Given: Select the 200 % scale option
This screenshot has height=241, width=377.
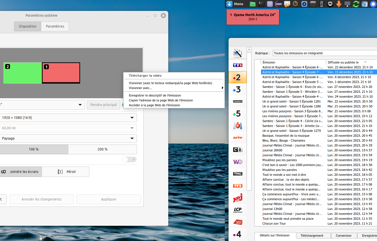Looking at the screenshot, I should pyautogui.click(x=103, y=149).
